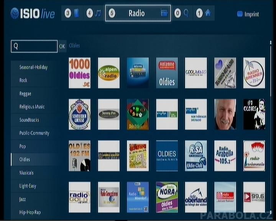Play the Radio Gold station
The width and height of the screenshot is (276, 221).
(80, 197)
